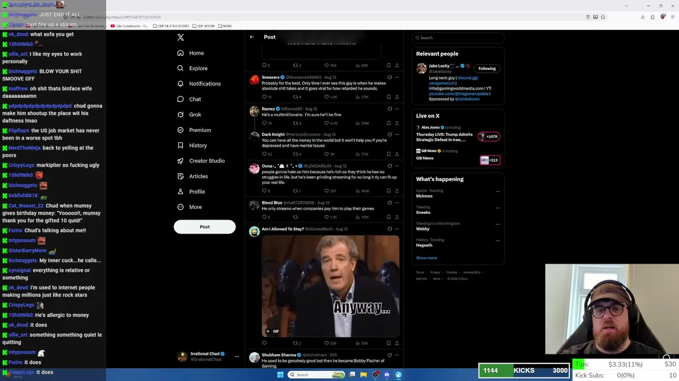Viewport: 679px width, 381px height.
Task: Like the Sneezers reply
Action: pyautogui.click(x=327, y=97)
